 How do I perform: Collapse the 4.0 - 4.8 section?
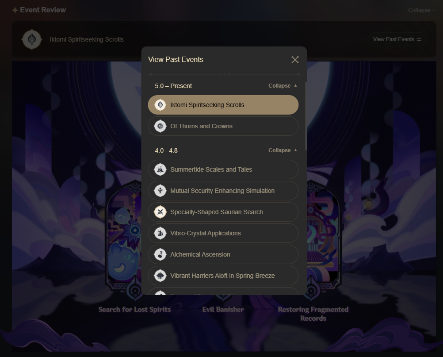pyautogui.click(x=283, y=150)
